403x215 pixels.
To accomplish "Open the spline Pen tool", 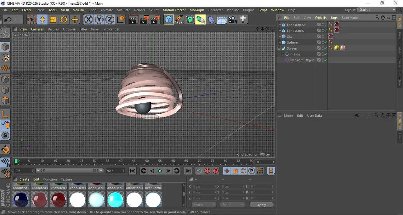I will pos(179,20).
